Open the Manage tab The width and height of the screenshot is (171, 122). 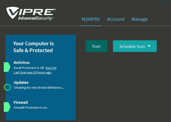point(140,19)
